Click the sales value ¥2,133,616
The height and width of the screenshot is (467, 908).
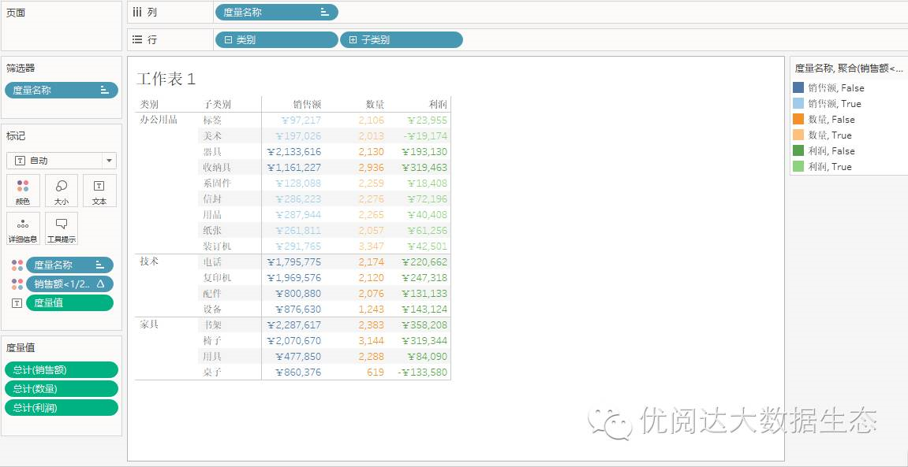[x=294, y=152]
